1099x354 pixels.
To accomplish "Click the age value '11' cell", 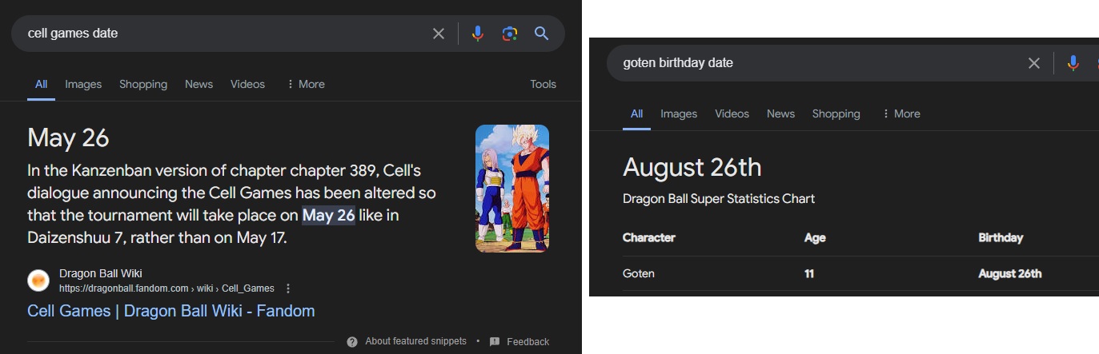I will coord(809,273).
